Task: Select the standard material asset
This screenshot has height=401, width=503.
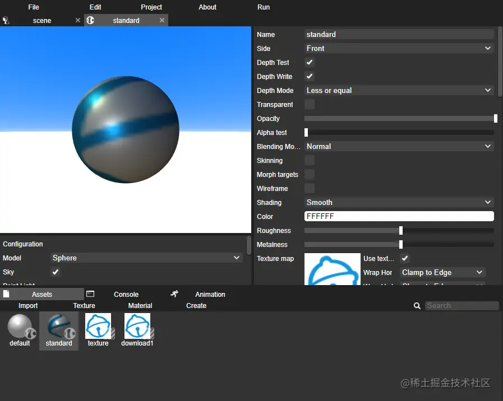Action: pyautogui.click(x=59, y=330)
